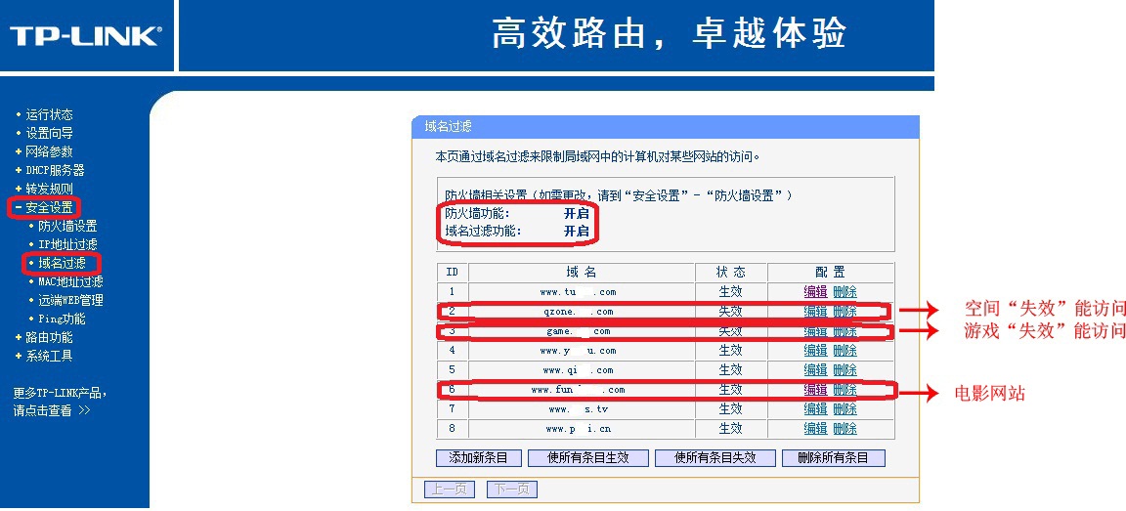Click 使所有条目失效 button
The height and width of the screenshot is (511, 1126).
[716, 458]
